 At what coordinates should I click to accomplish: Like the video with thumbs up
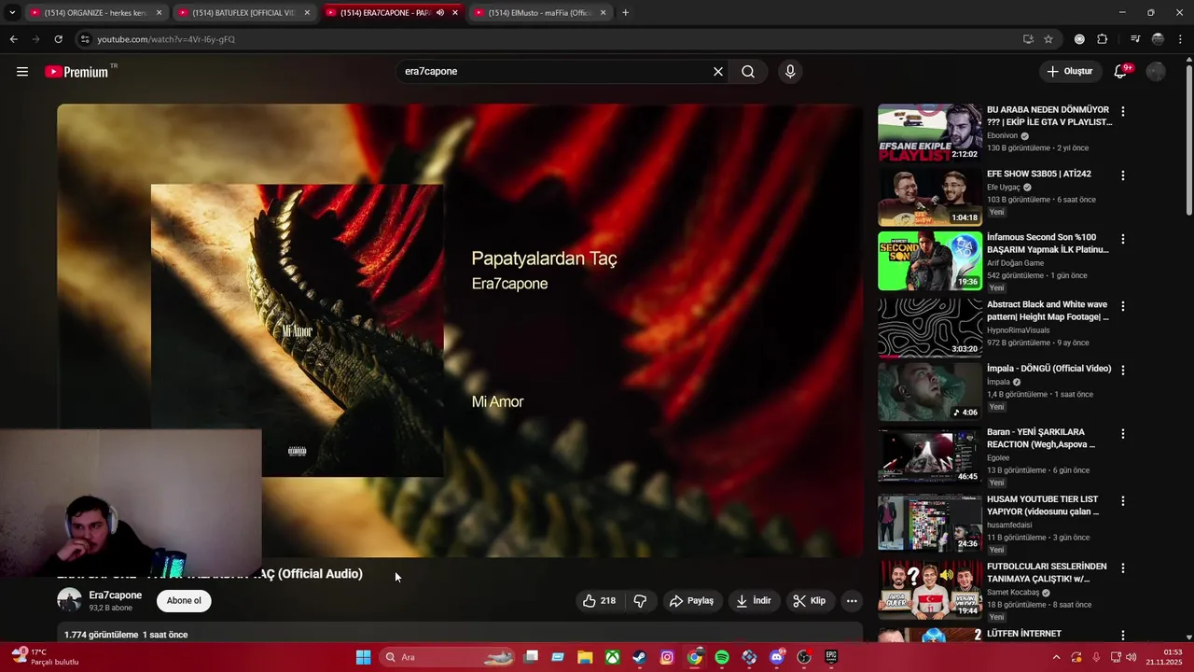tap(598, 601)
